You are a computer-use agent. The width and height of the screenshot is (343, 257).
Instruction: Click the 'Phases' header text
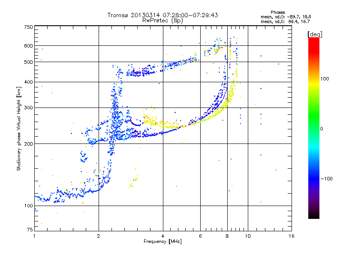tap(277, 12)
